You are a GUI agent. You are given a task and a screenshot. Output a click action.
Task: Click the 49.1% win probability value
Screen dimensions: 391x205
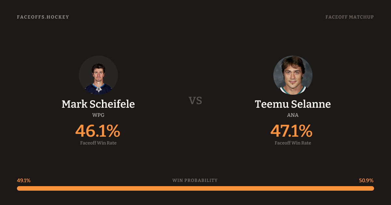(24, 180)
